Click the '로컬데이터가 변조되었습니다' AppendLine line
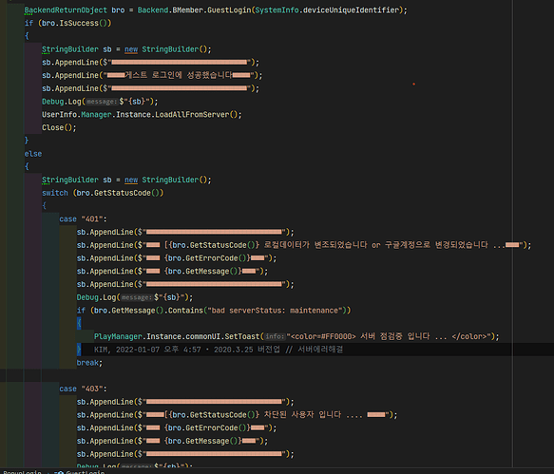 [304, 245]
